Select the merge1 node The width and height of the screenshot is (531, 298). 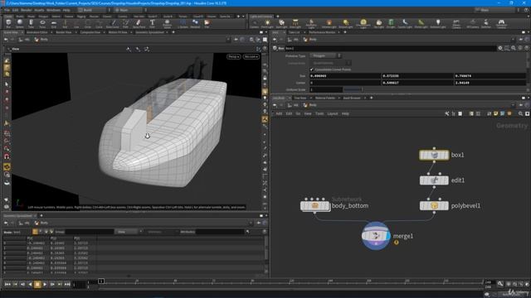[376, 236]
